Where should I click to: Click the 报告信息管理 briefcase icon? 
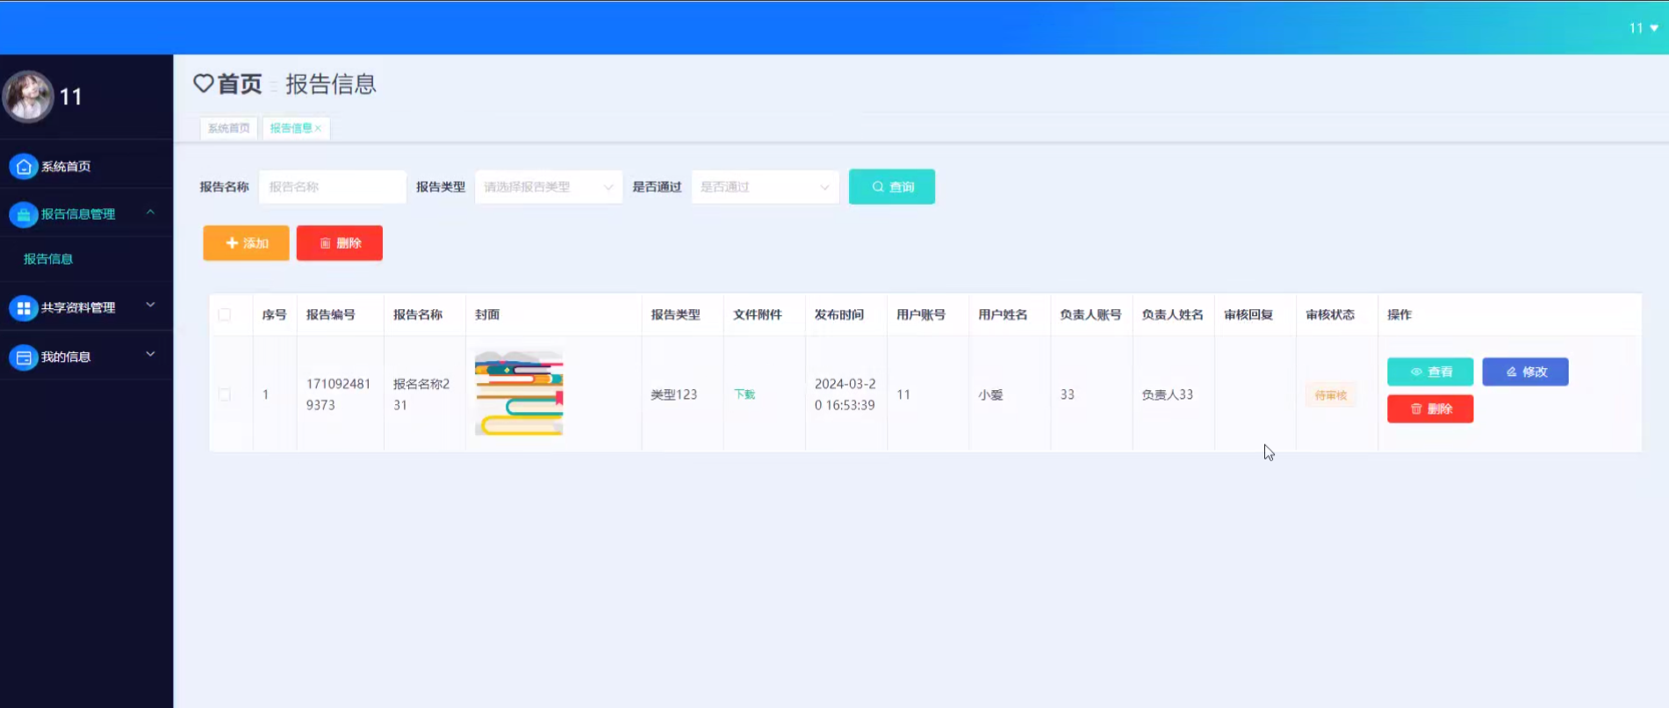[24, 214]
